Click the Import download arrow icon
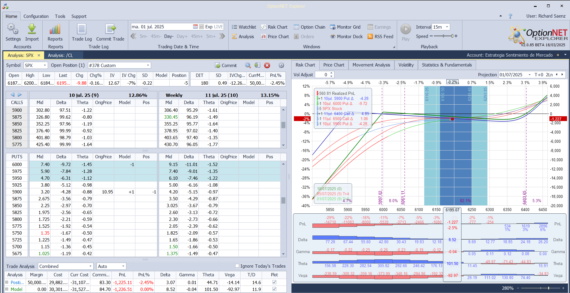The width and height of the screenshot is (570, 293). (x=32, y=29)
